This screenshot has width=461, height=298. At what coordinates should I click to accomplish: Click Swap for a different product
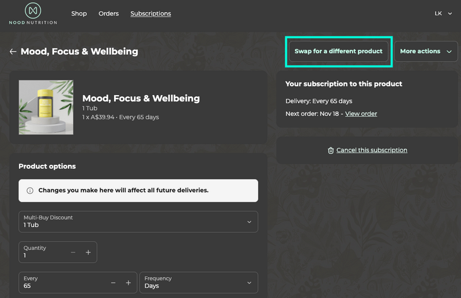click(x=338, y=51)
